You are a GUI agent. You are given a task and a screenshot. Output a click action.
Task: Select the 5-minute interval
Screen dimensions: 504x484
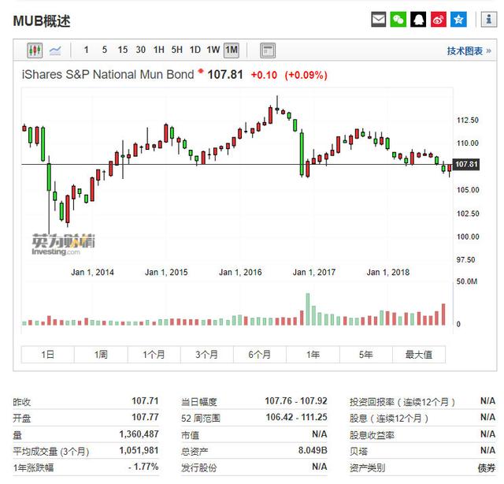pos(105,50)
